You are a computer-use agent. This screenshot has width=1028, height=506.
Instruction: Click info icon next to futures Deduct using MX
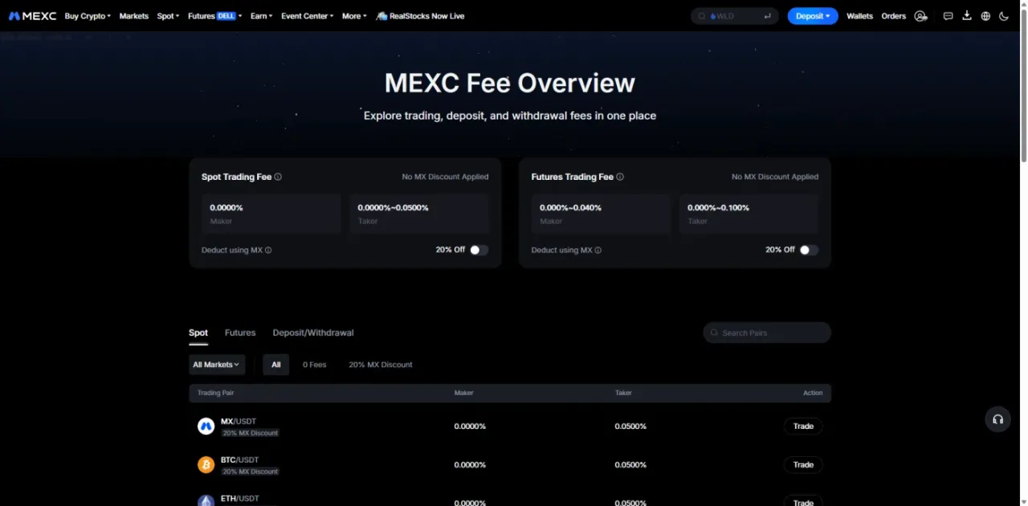(598, 250)
